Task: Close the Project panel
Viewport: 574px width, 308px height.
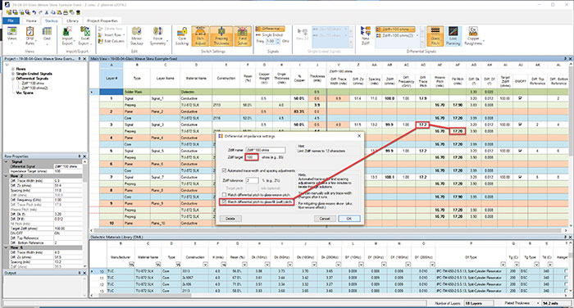Action: tap(84, 58)
